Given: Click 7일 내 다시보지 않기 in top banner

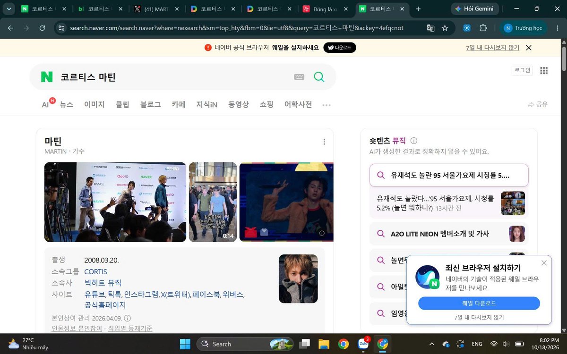Looking at the screenshot, I should click(492, 48).
